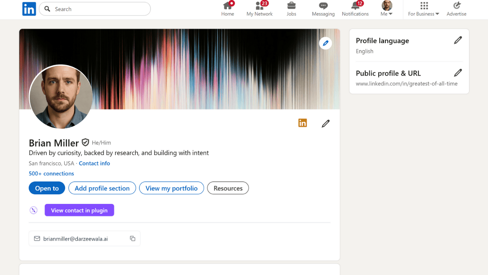This screenshot has height=275, width=488.
Task: Open Messaging from the navbar
Action: pos(323,9)
